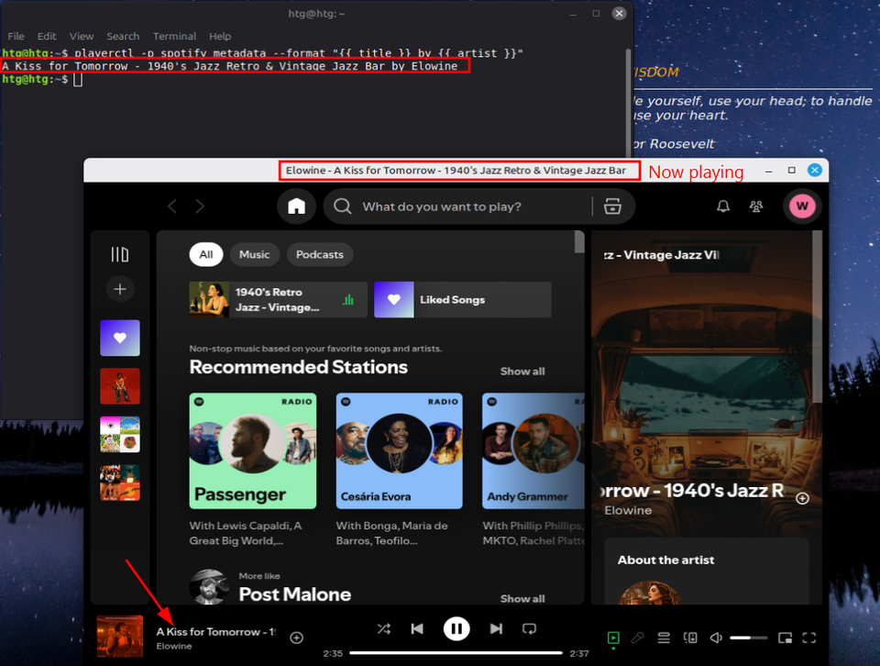Open the terminal Edit menu

click(47, 36)
